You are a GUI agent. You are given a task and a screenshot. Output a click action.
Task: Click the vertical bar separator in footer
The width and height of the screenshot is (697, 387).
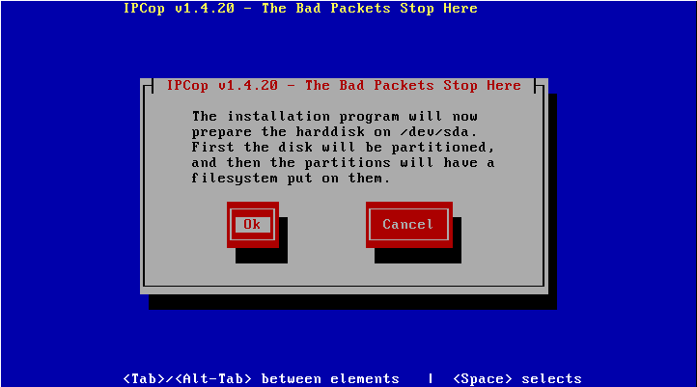pos(431,379)
